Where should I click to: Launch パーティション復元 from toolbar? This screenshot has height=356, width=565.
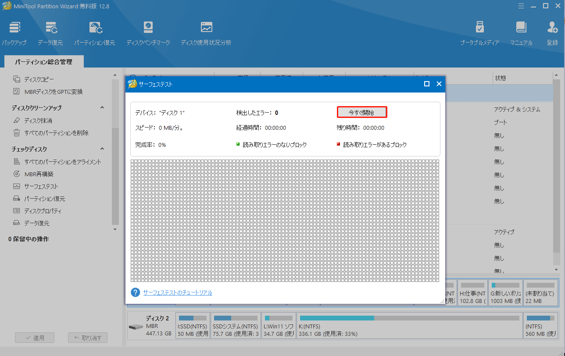click(x=95, y=33)
